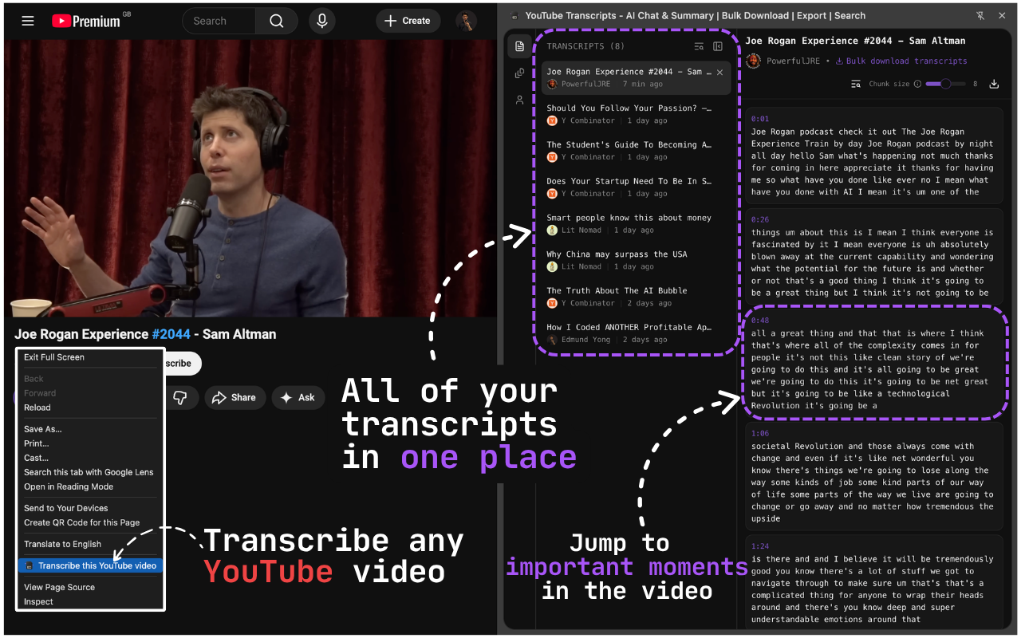Choose Cast... from the context menu
The width and height of the screenshot is (1021, 638).
point(37,458)
